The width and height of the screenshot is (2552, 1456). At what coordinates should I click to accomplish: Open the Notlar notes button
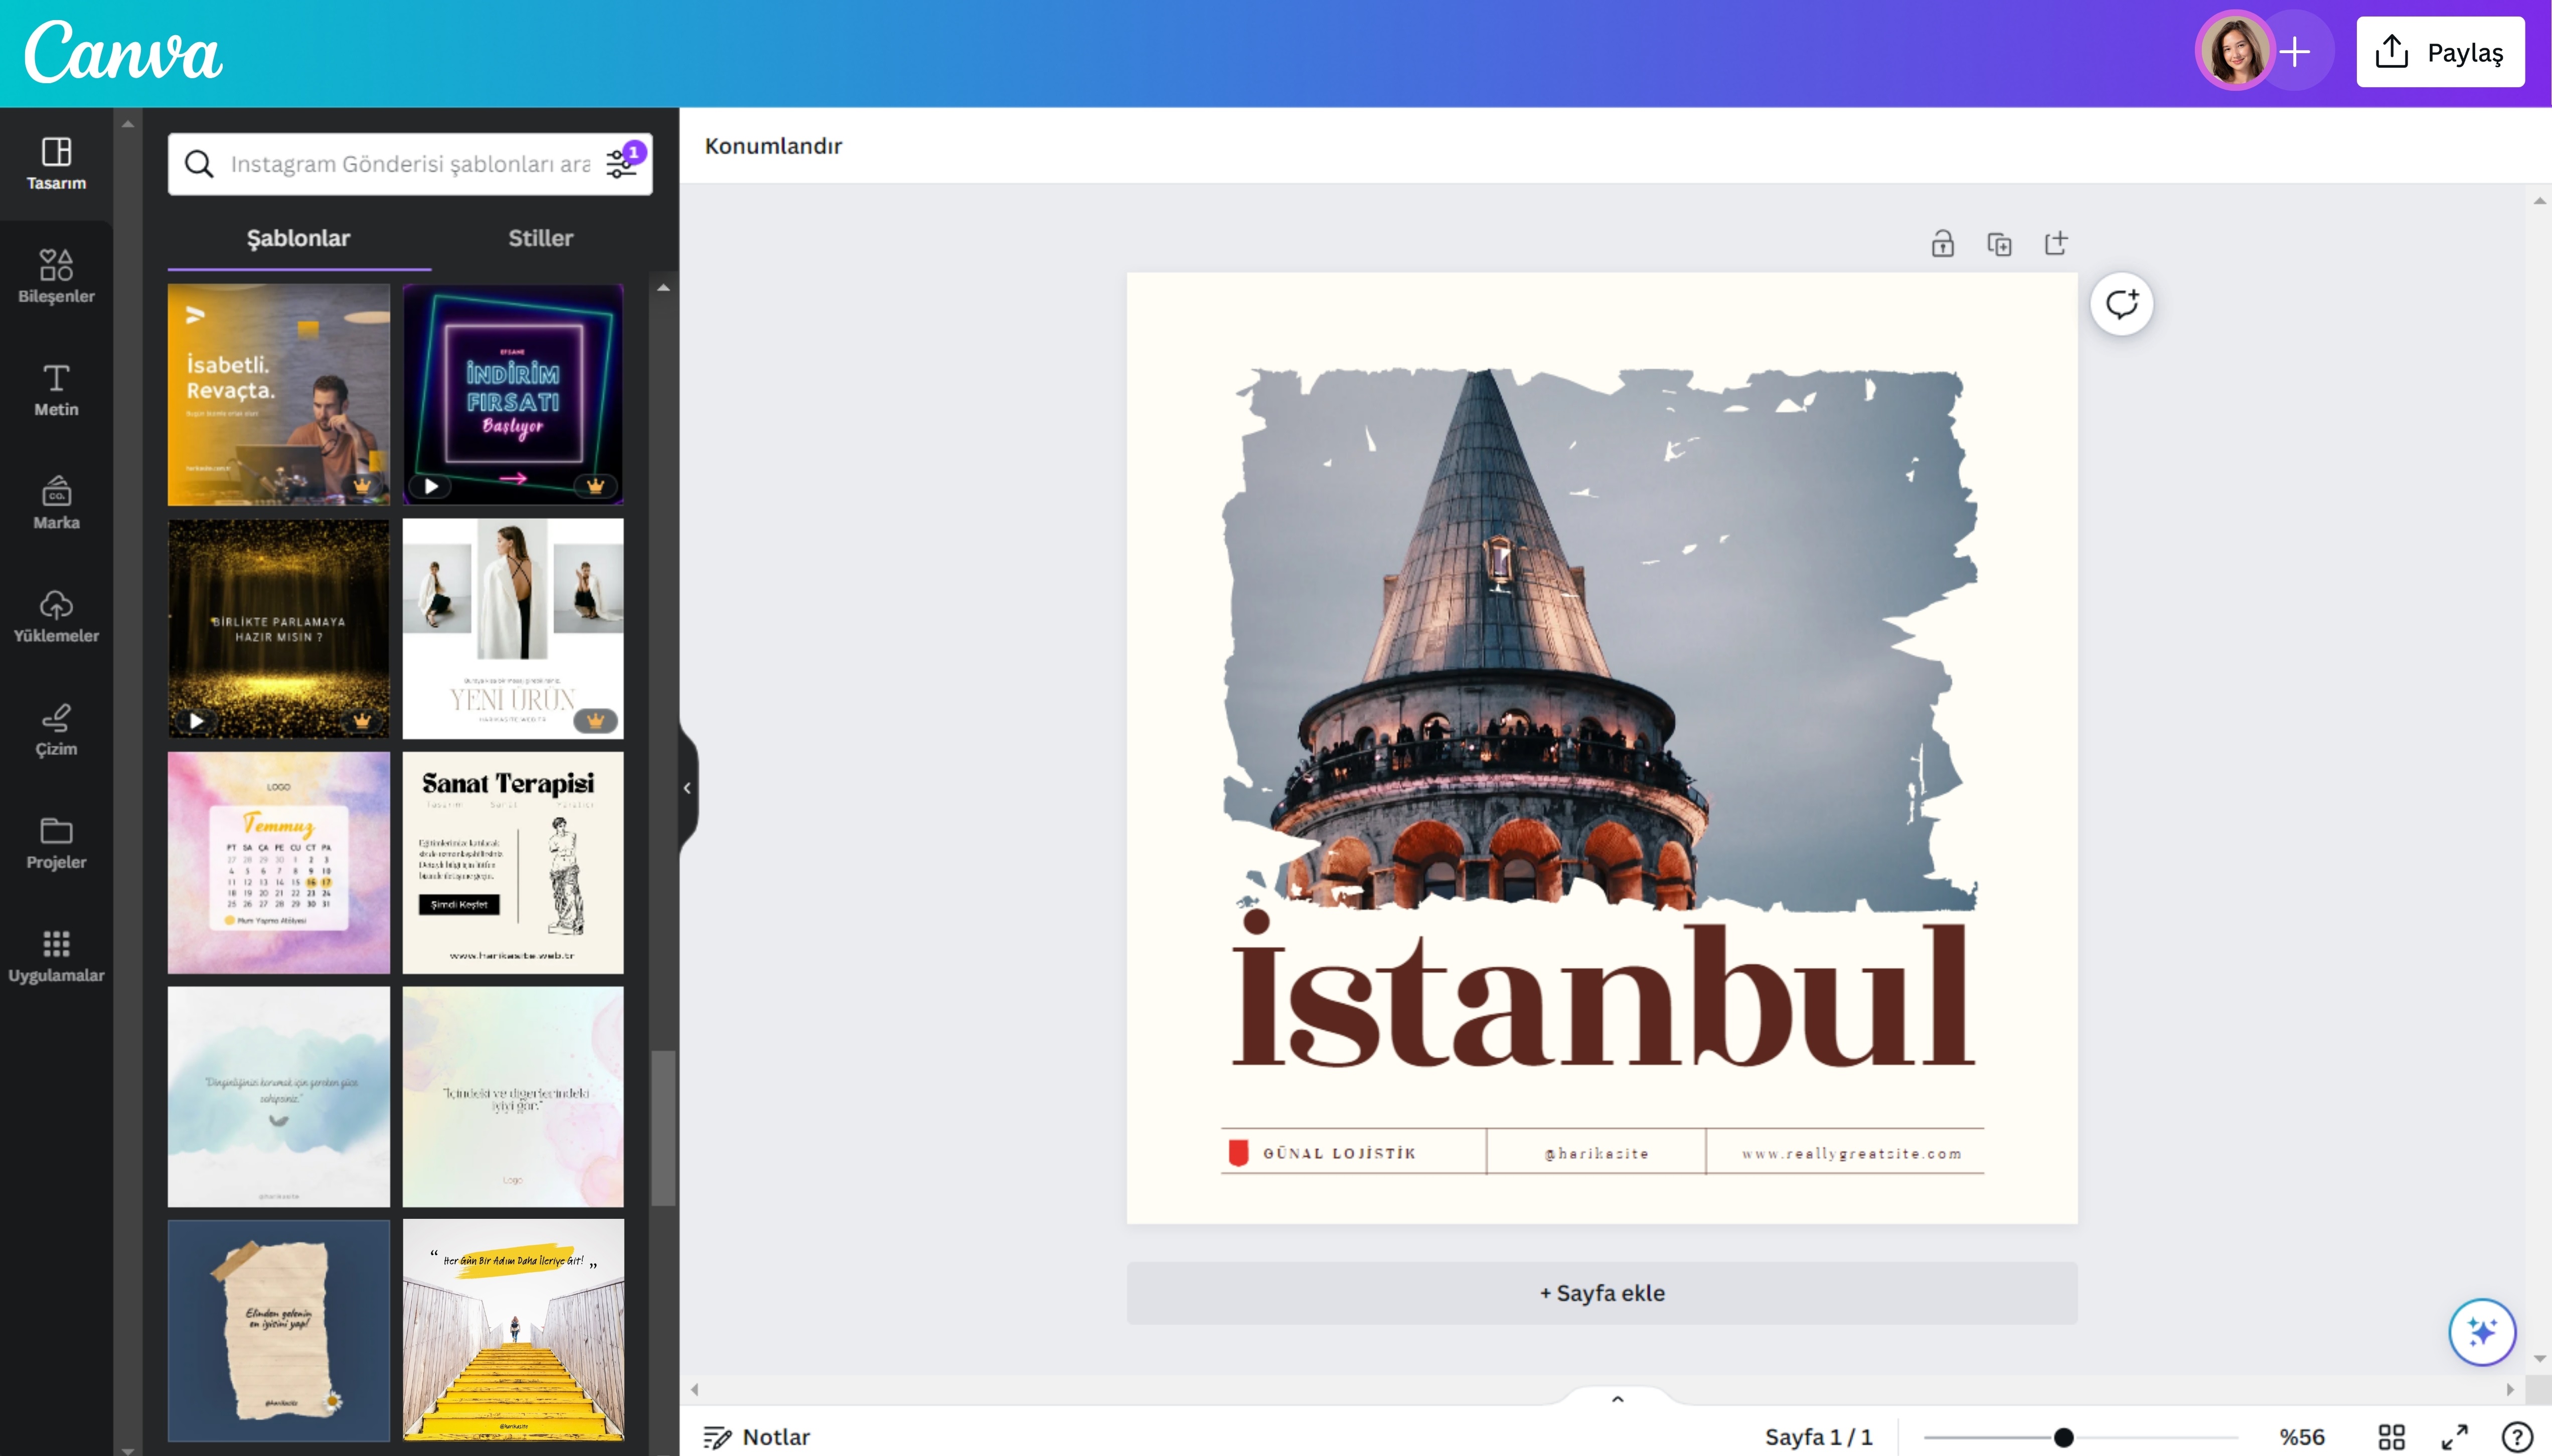click(757, 1437)
